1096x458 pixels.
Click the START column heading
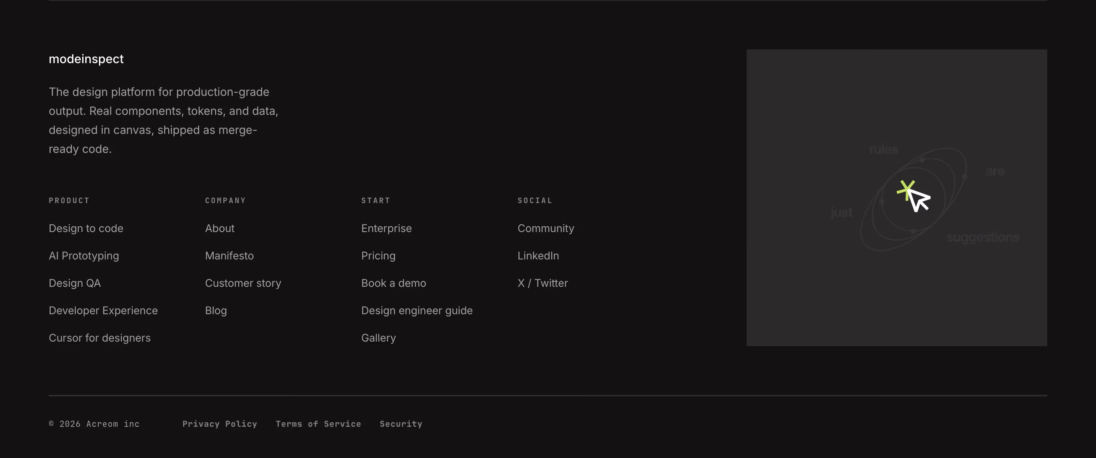click(x=375, y=201)
